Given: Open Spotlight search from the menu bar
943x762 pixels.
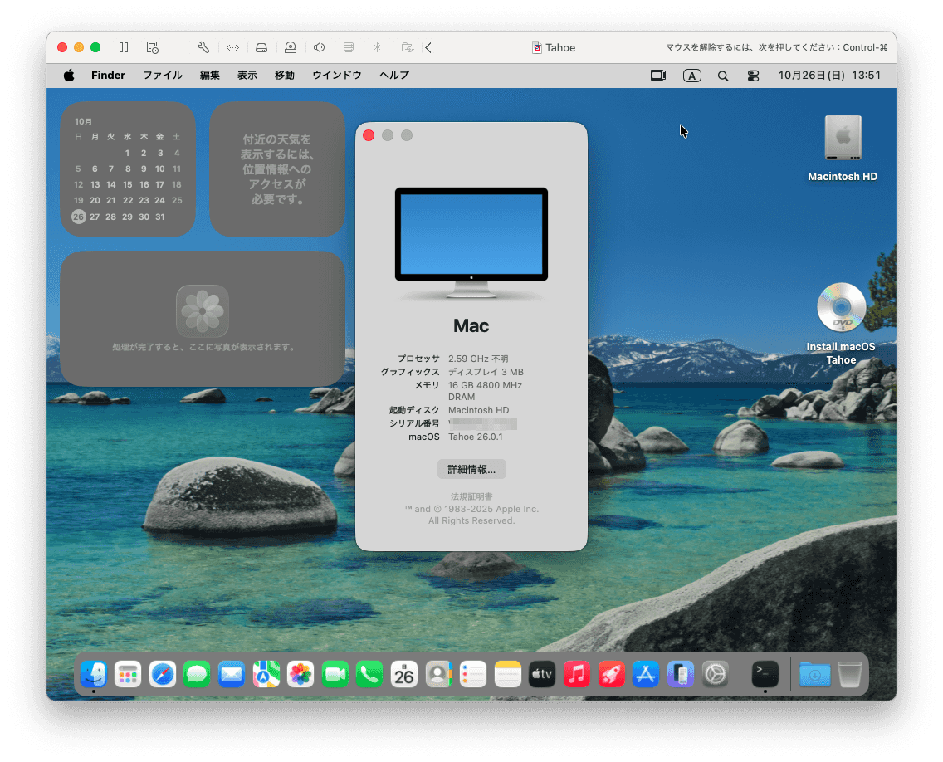Looking at the screenshot, I should coord(722,75).
